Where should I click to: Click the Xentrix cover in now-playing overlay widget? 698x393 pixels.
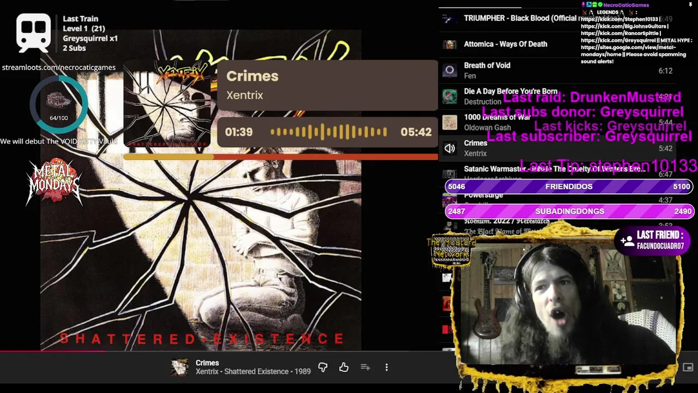point(167,104)
